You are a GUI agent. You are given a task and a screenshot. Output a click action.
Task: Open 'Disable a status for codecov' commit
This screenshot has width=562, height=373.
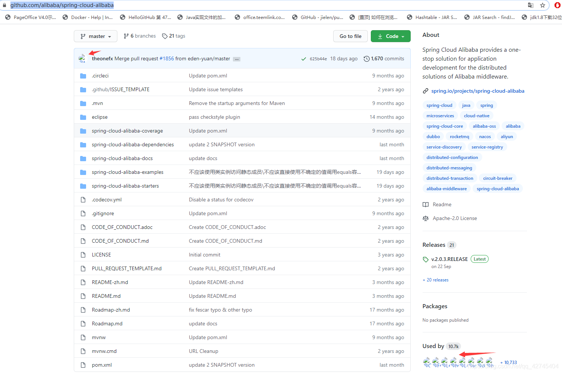[221, 200]
